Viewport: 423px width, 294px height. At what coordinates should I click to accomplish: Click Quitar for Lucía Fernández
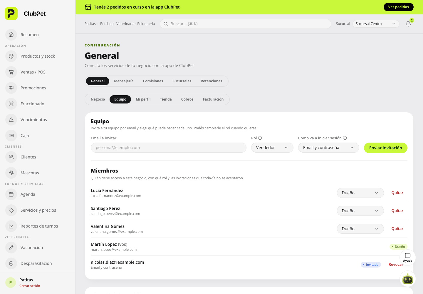point(397,193)
